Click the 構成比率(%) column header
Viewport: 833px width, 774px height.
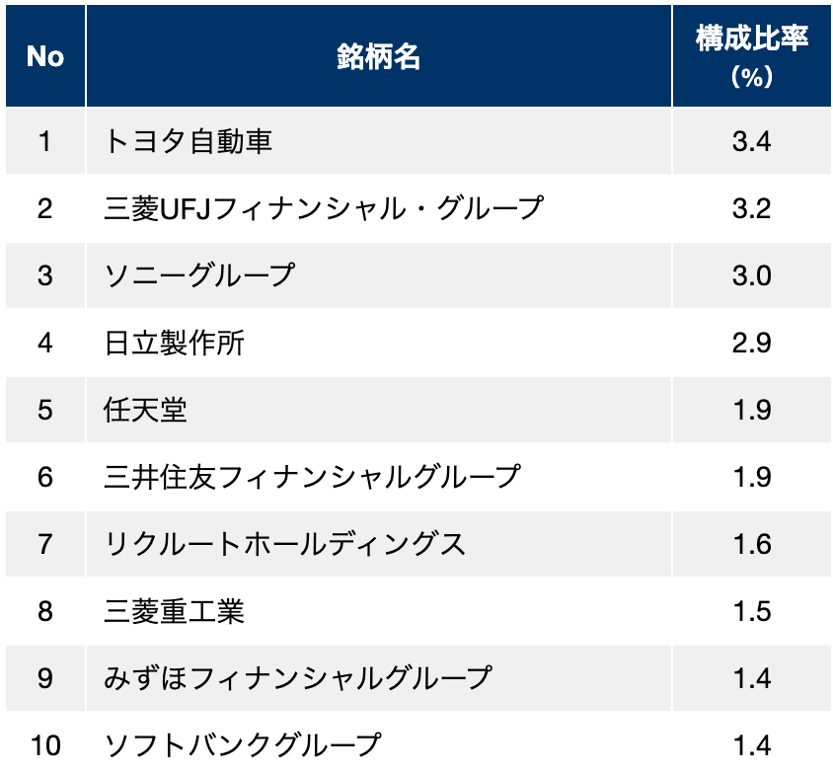tap(751, 56)
